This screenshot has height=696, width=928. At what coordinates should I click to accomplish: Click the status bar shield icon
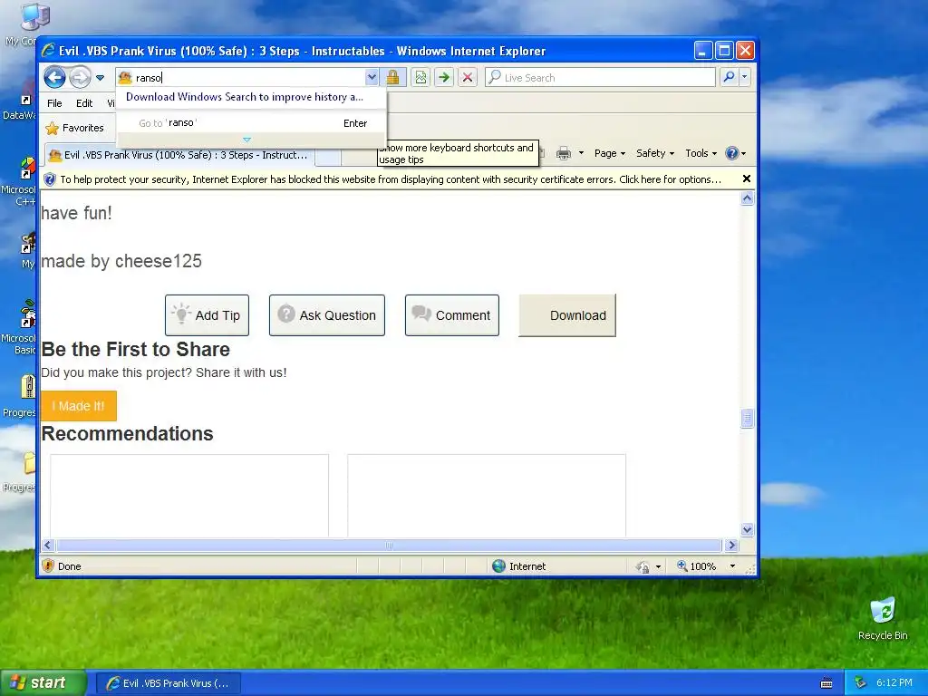(x=49, y=565)
